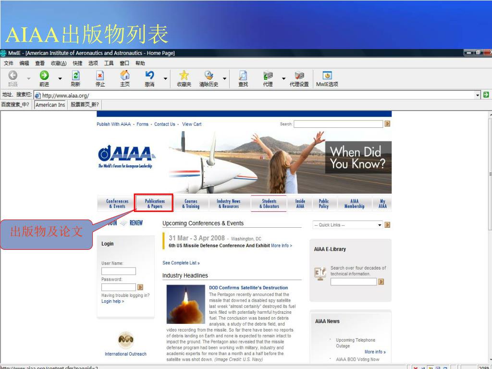The width and height of the screenshot is (492, 369).
Task: Open the 收藏(A) menu
Action: tap(59, 63)
